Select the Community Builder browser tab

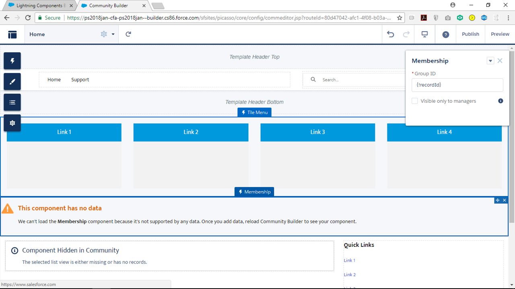coord(112,6)
